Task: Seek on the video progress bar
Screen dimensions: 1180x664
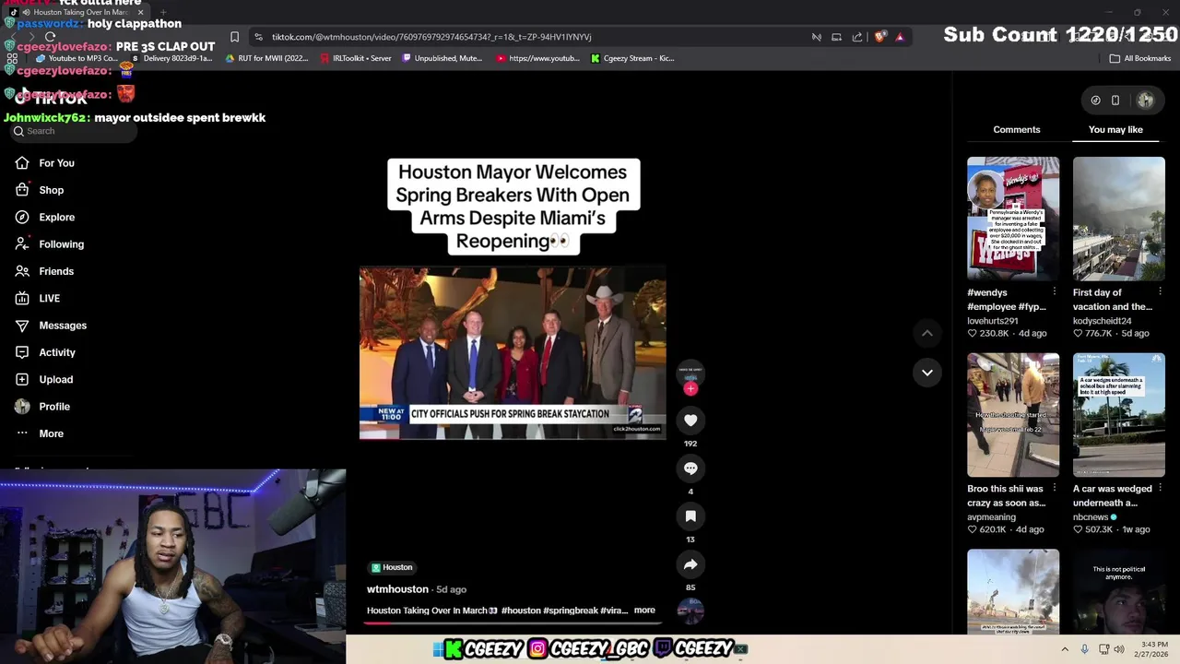Action: coord(513,623)
